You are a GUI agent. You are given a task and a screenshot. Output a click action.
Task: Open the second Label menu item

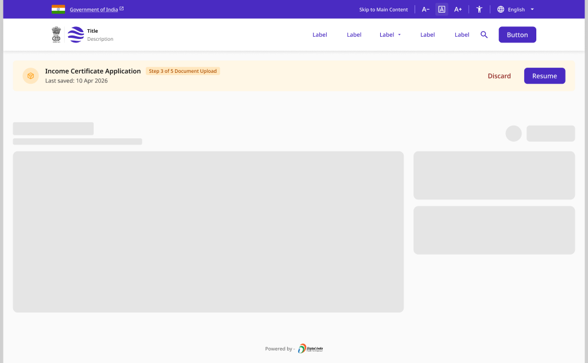click(354, 34)
